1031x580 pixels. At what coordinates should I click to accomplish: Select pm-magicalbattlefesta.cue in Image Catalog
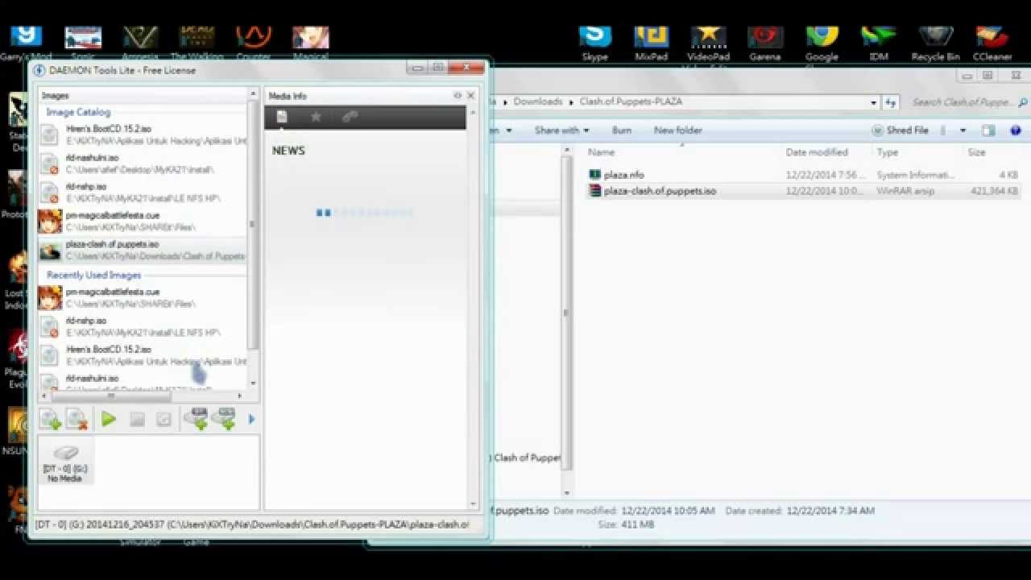click(143, 221)
